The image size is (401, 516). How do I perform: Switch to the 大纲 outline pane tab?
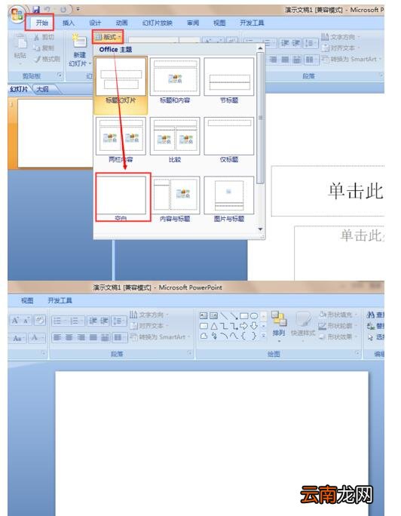(x=42, y=89)
